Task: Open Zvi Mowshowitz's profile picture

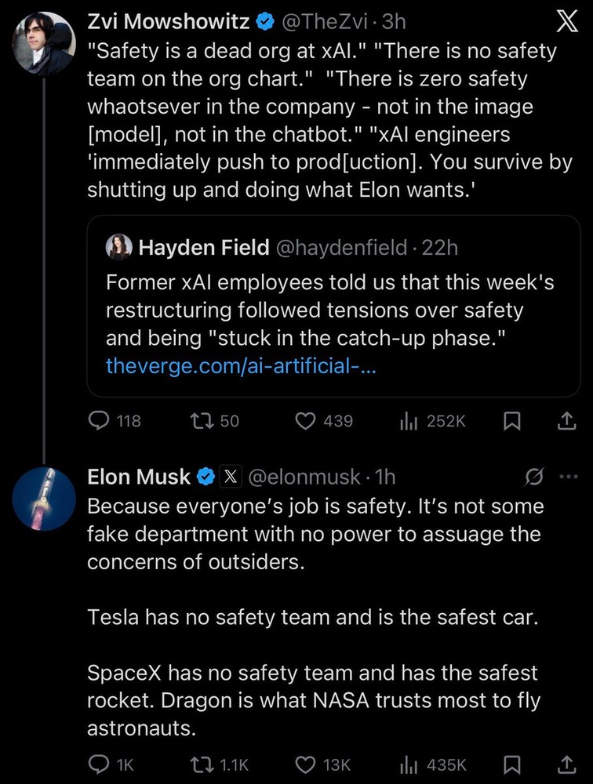Action: point(45,43)
